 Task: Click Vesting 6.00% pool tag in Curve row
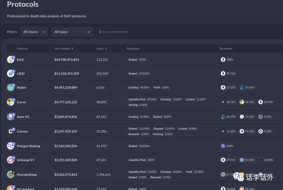[x=138, y=105]
